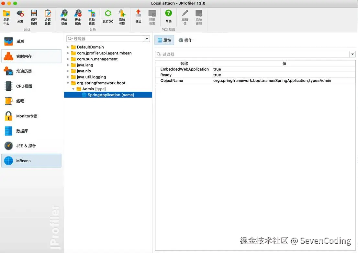358x253 pixels.
Task: Select com.sun.management folder label
Action: click(x=97, y=59)
